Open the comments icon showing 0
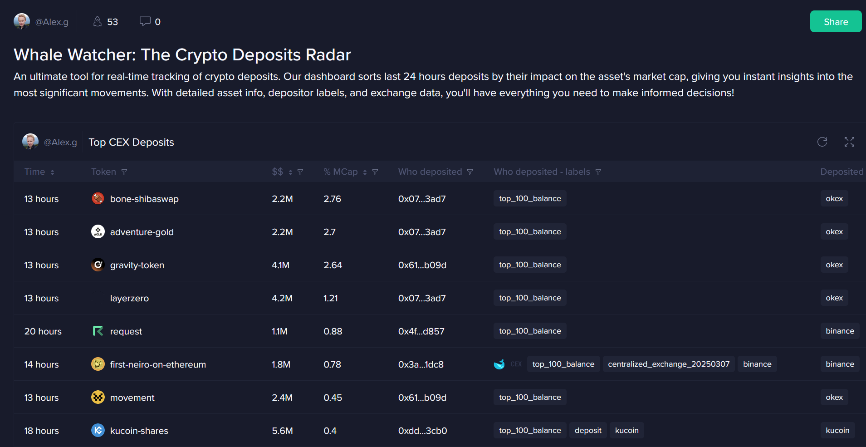The image size is (866, 447). 145,21
